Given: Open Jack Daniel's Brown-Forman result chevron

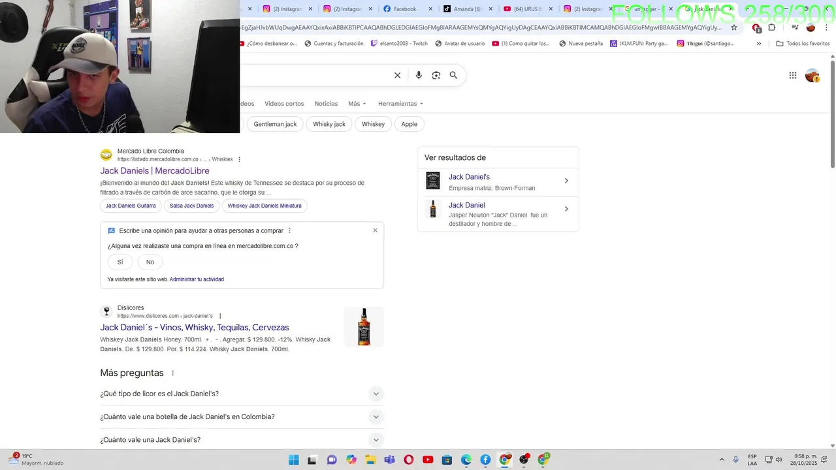Looking at the screenshot, I should 566,181.
